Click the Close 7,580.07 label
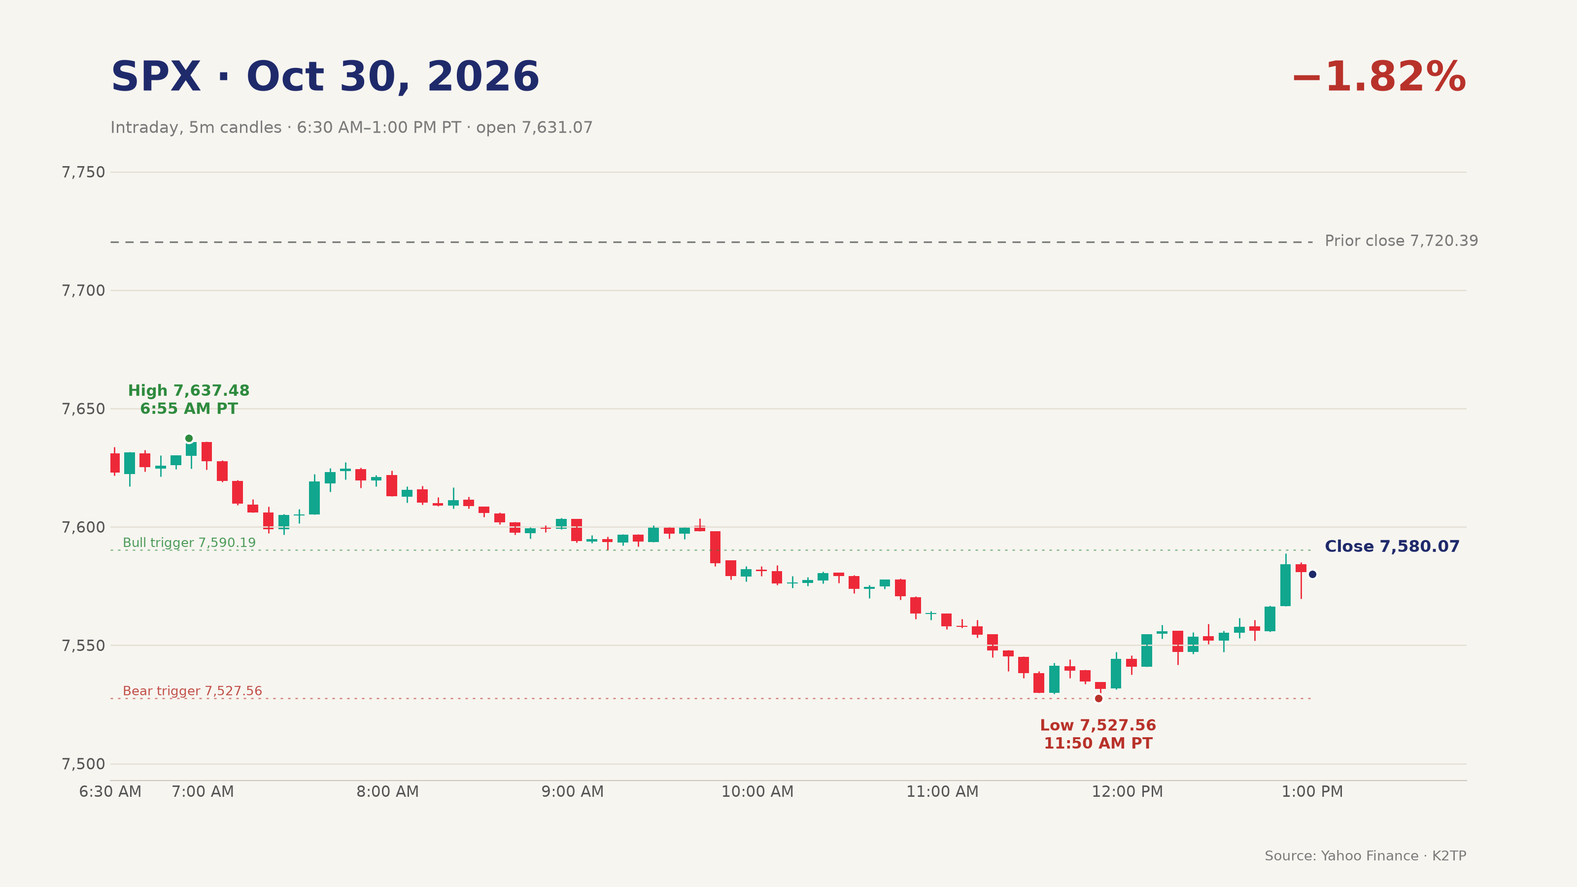This screenshot has width=1577, height=887. [x=1392, y=546]
